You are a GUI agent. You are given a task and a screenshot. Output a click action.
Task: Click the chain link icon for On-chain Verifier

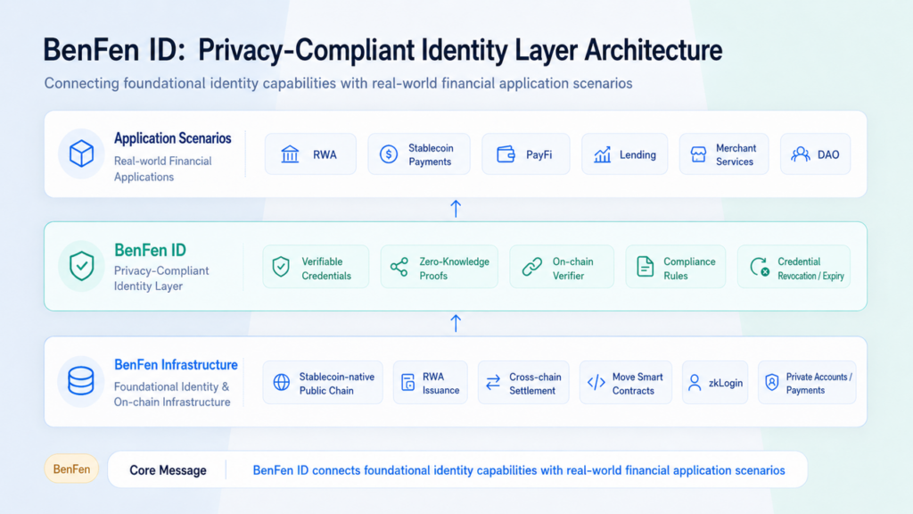(531, 267)
